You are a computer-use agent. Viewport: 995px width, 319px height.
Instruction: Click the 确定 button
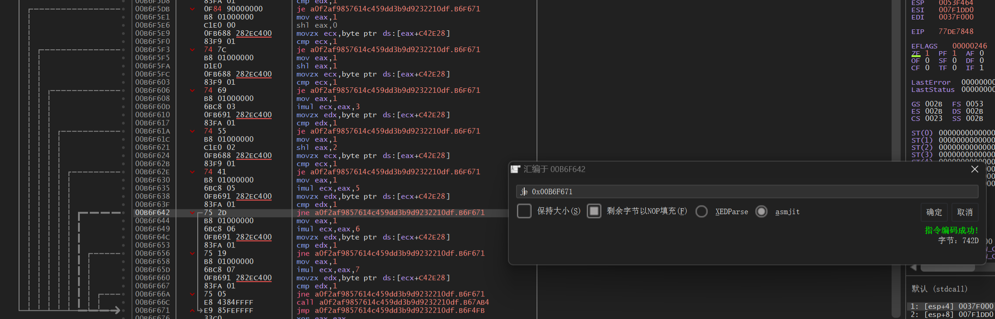(934, 212)
